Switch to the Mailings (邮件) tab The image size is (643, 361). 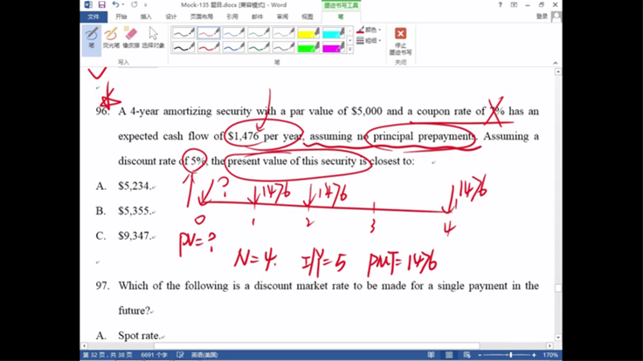(x=257, y=17)
